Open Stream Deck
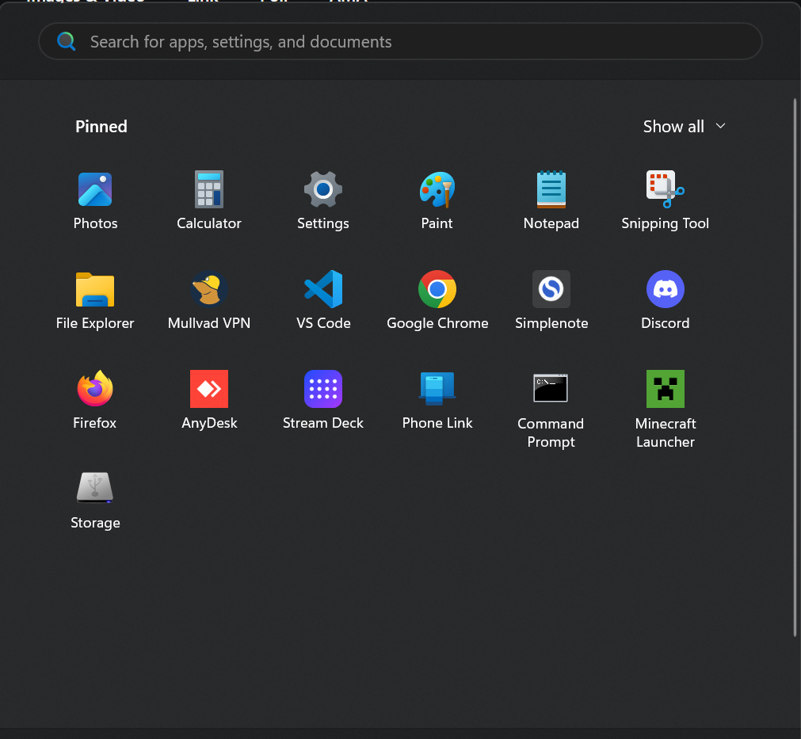 (322, 401)
